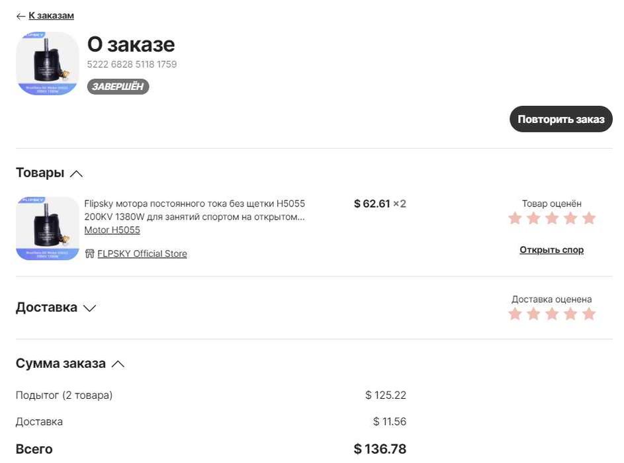The image size is (624, 463).
Task: Click Открыть спор link
Action: [551, 250]
